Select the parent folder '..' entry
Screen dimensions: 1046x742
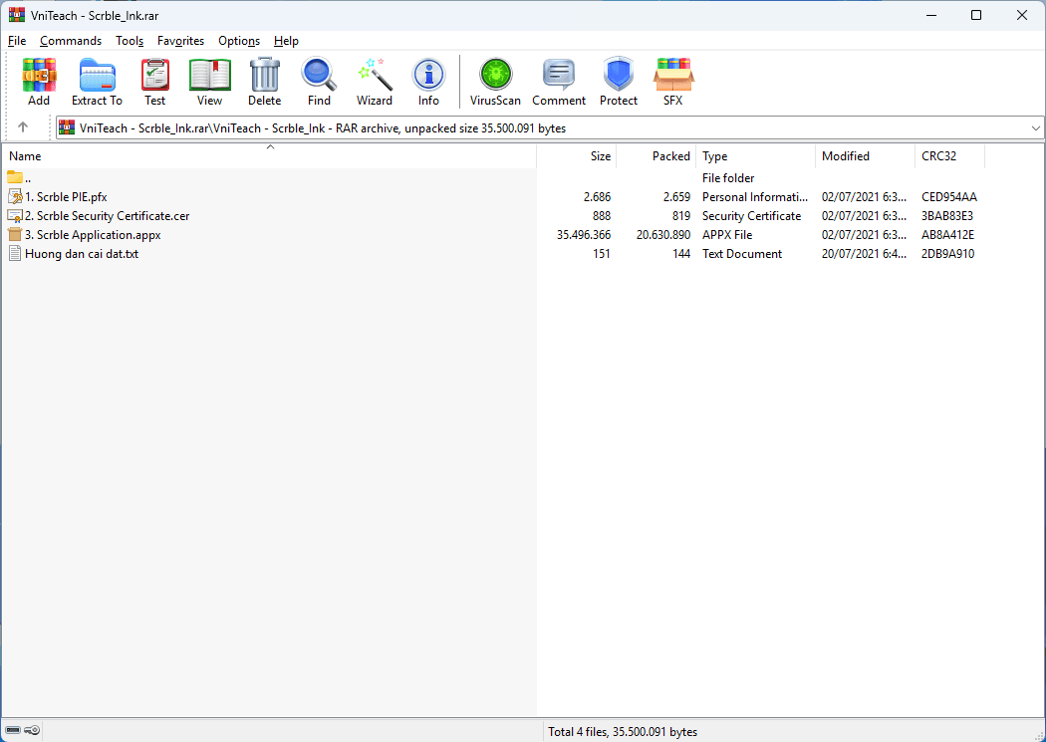[x=28, y=178]
